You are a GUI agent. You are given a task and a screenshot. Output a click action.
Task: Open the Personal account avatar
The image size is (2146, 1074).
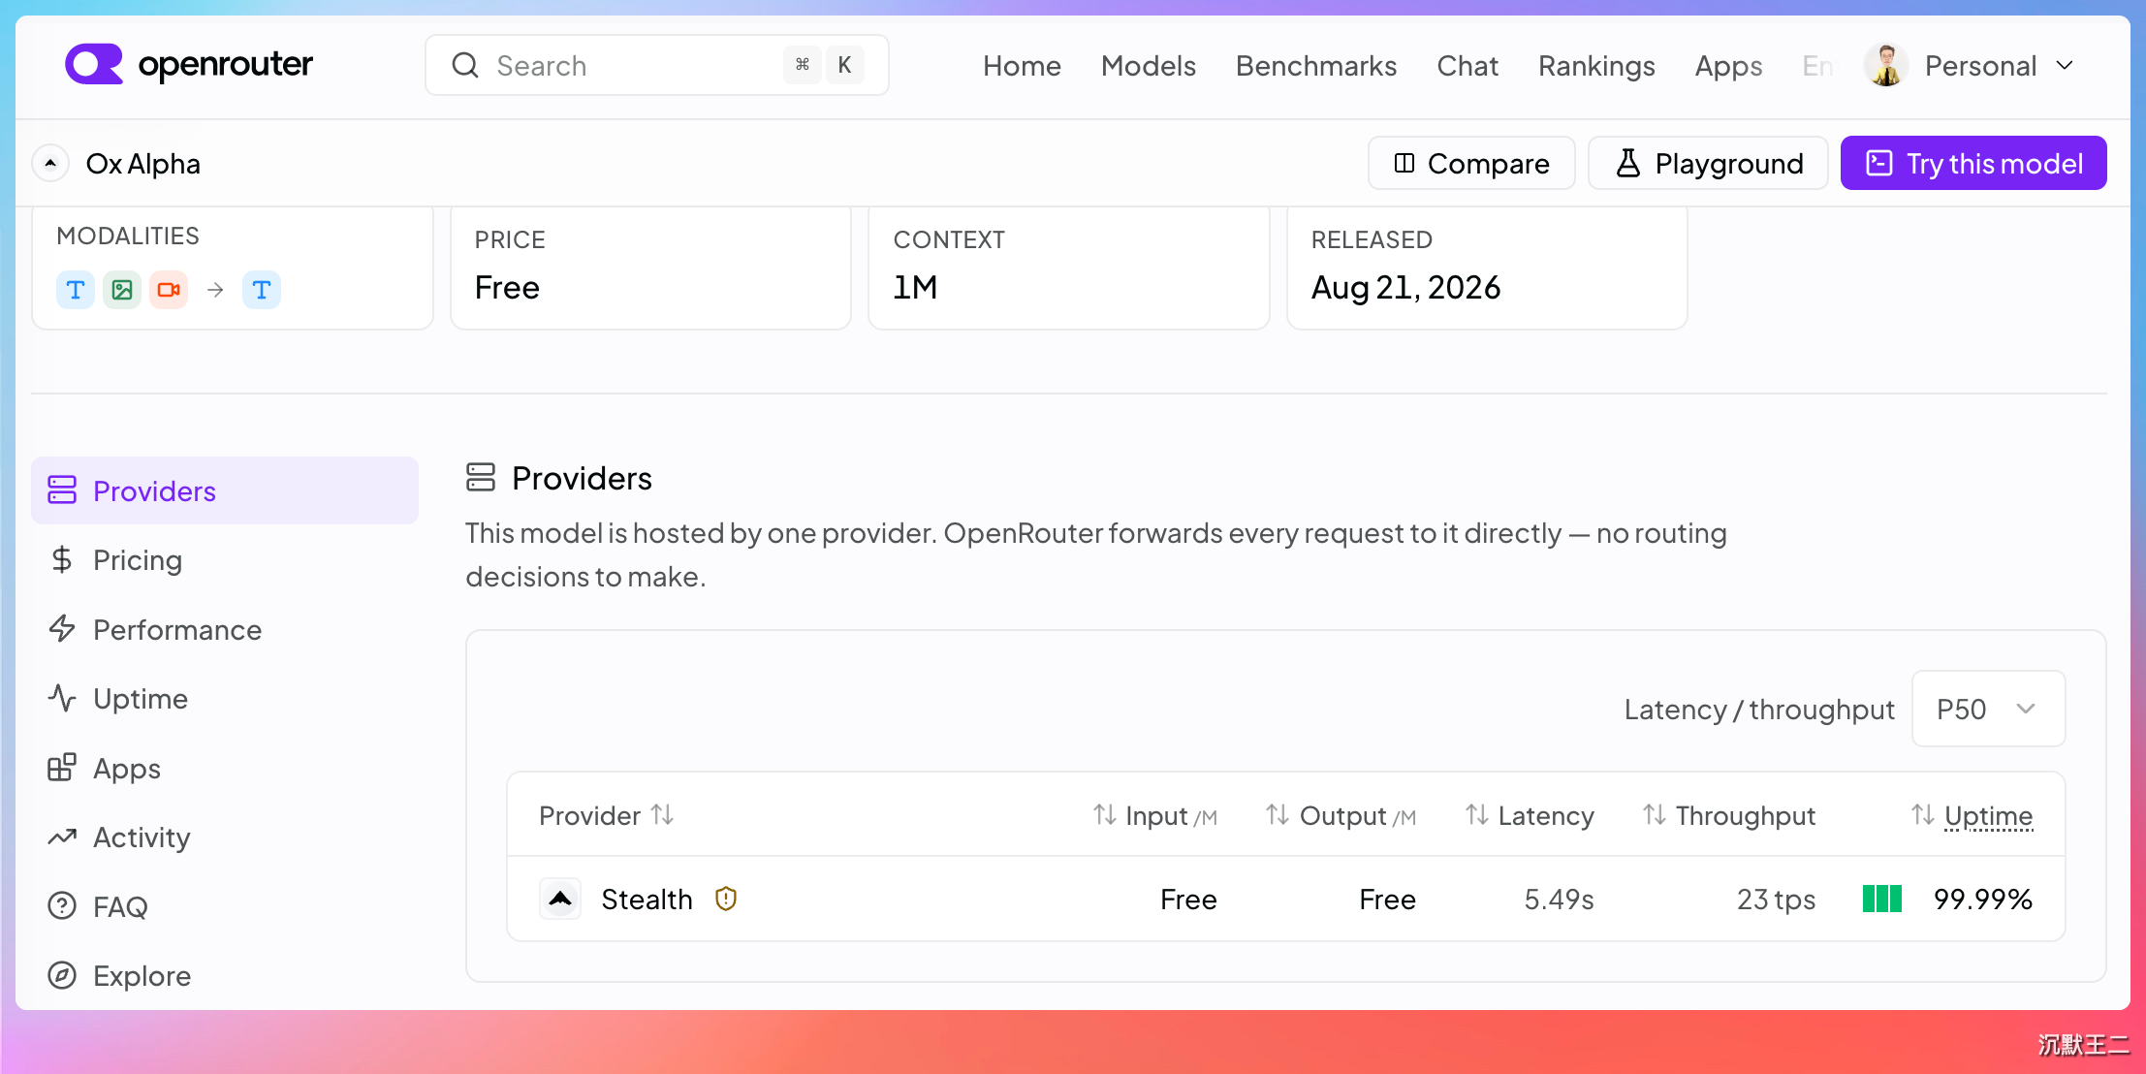[x=1885, y=65]
